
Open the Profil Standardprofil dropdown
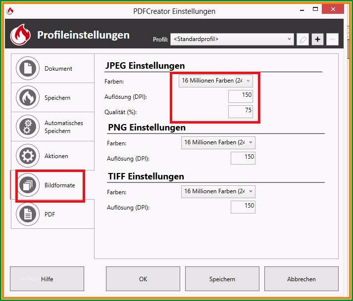point(232,40)
